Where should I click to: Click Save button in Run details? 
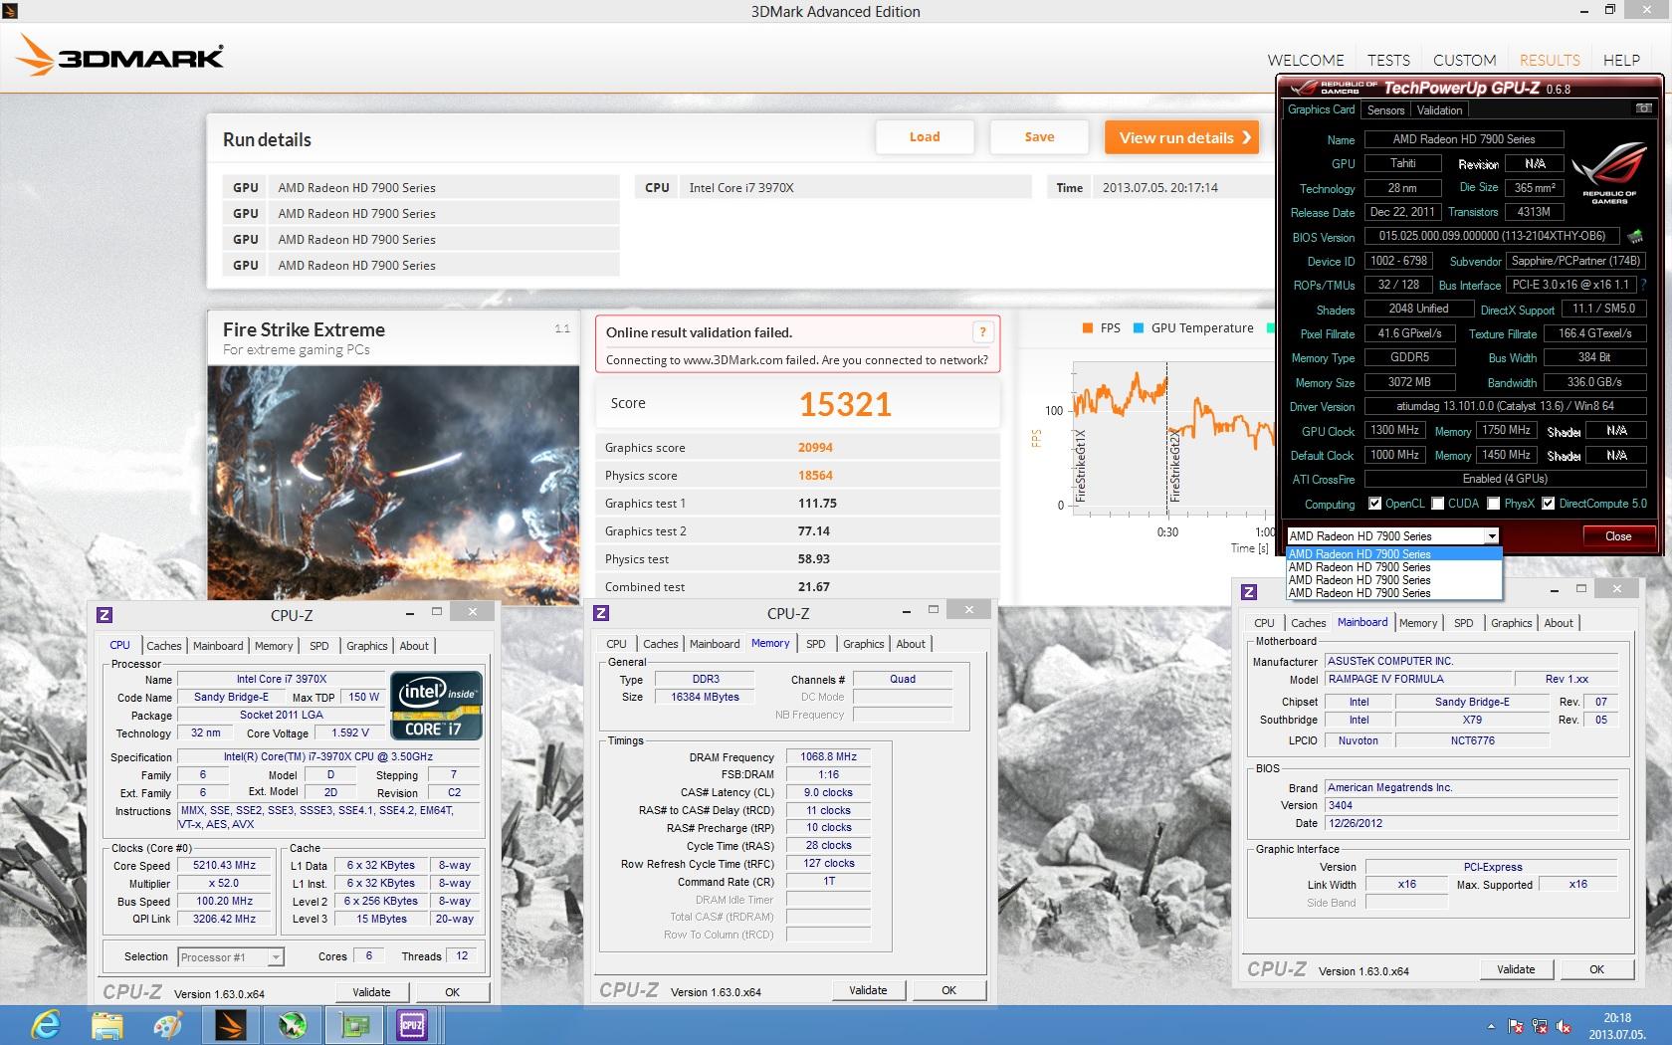click(1039, 137)
